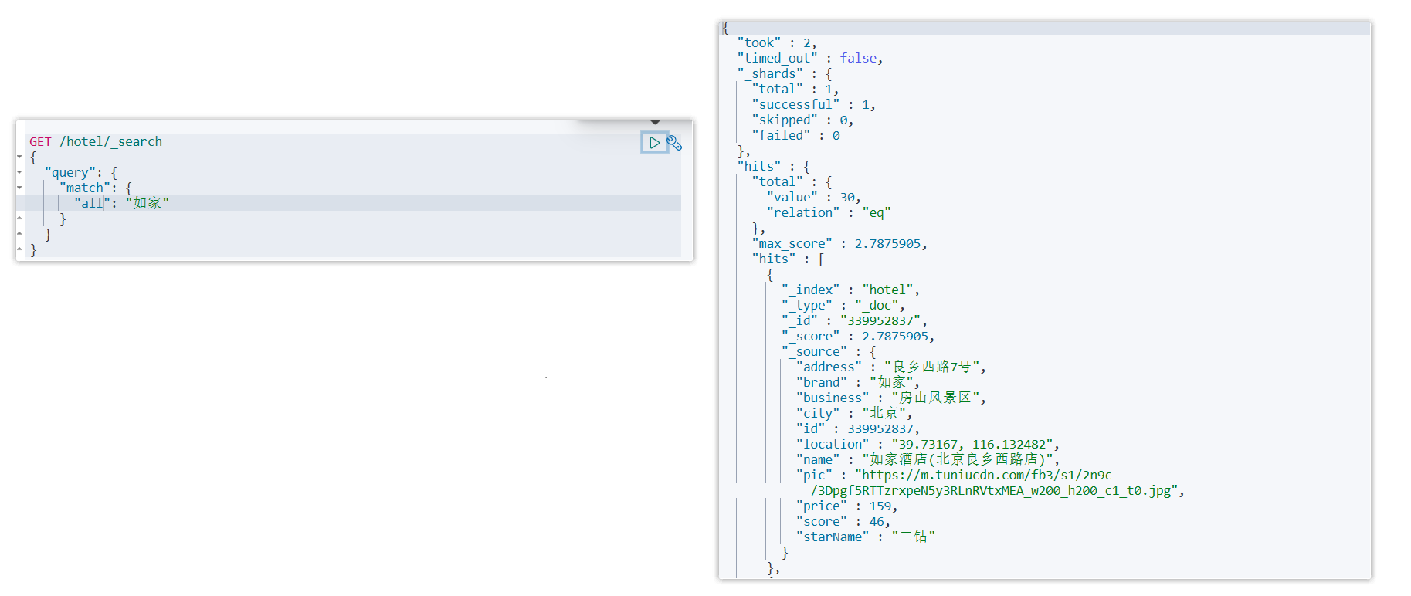Screen dimensions: 1411x596
Task: Click the "_score" : 2.7875905 line
Action: tap(858, 337)
